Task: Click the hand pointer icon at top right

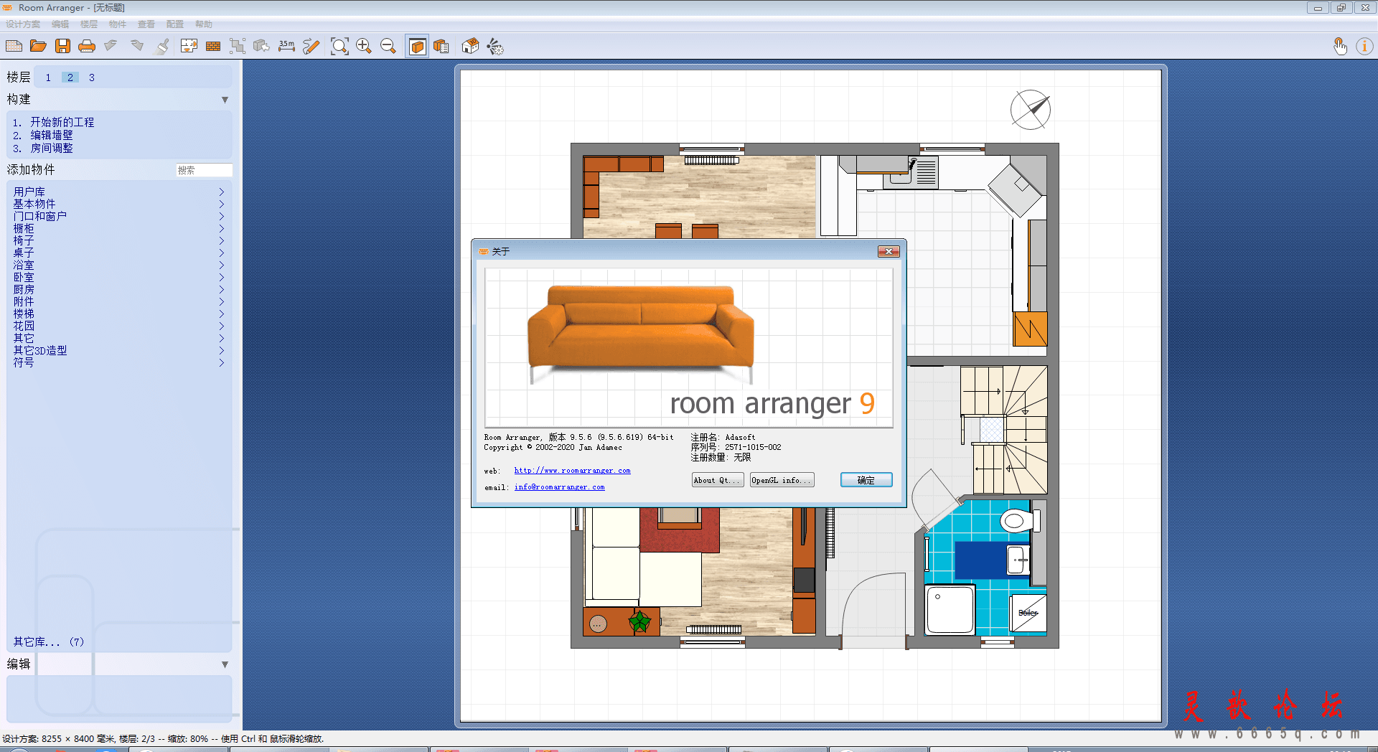Action: click(1340, 47)
